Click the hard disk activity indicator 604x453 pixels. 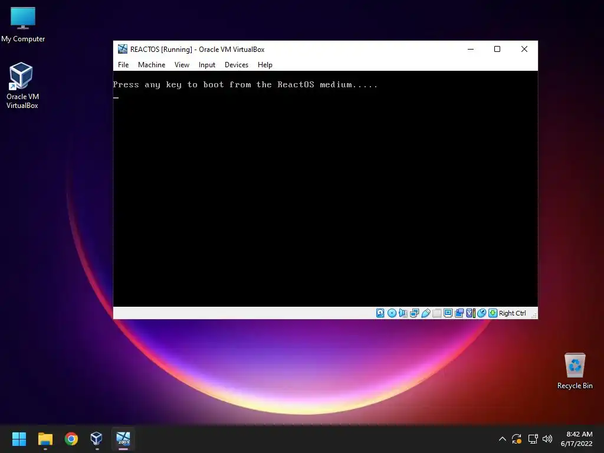coord(380,313)
